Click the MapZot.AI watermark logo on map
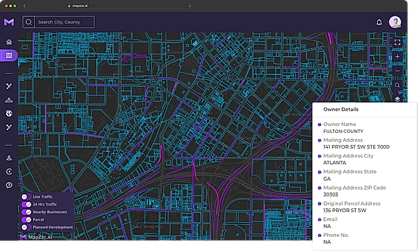Screen dimensions: 419x252 pyautogui.click(x=36, y=237)
